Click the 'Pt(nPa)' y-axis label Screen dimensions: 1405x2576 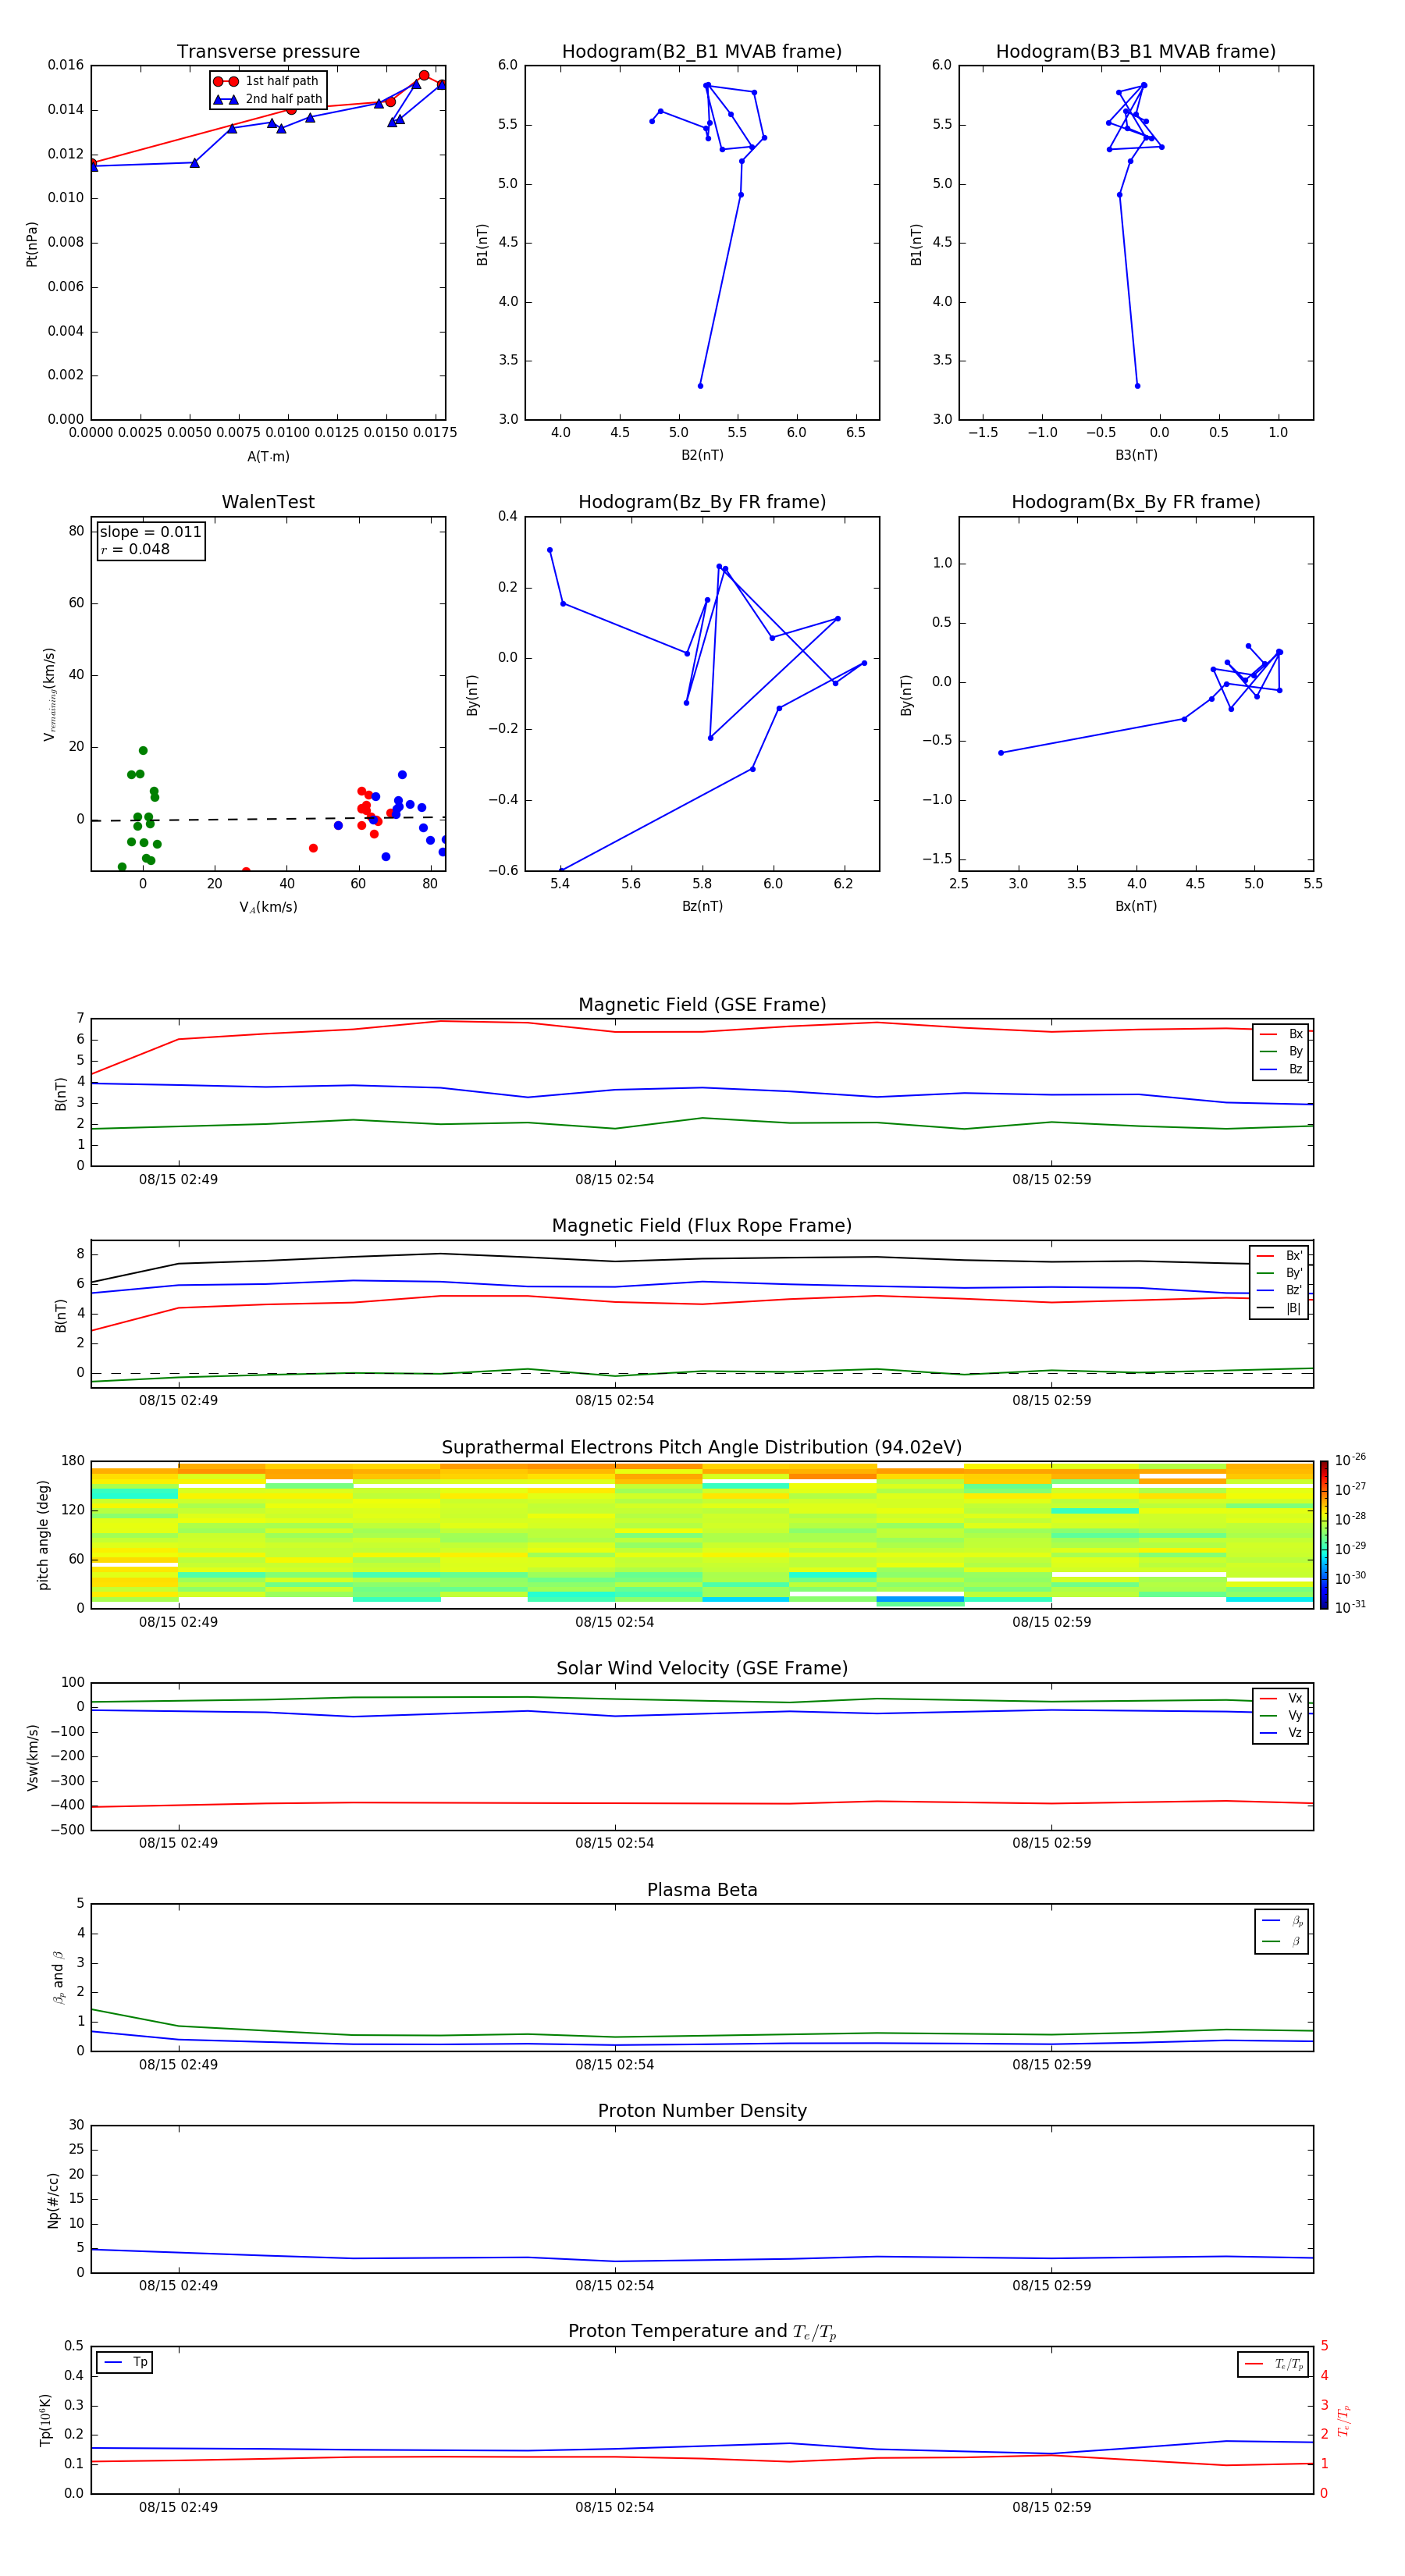[x=31, y=244]
